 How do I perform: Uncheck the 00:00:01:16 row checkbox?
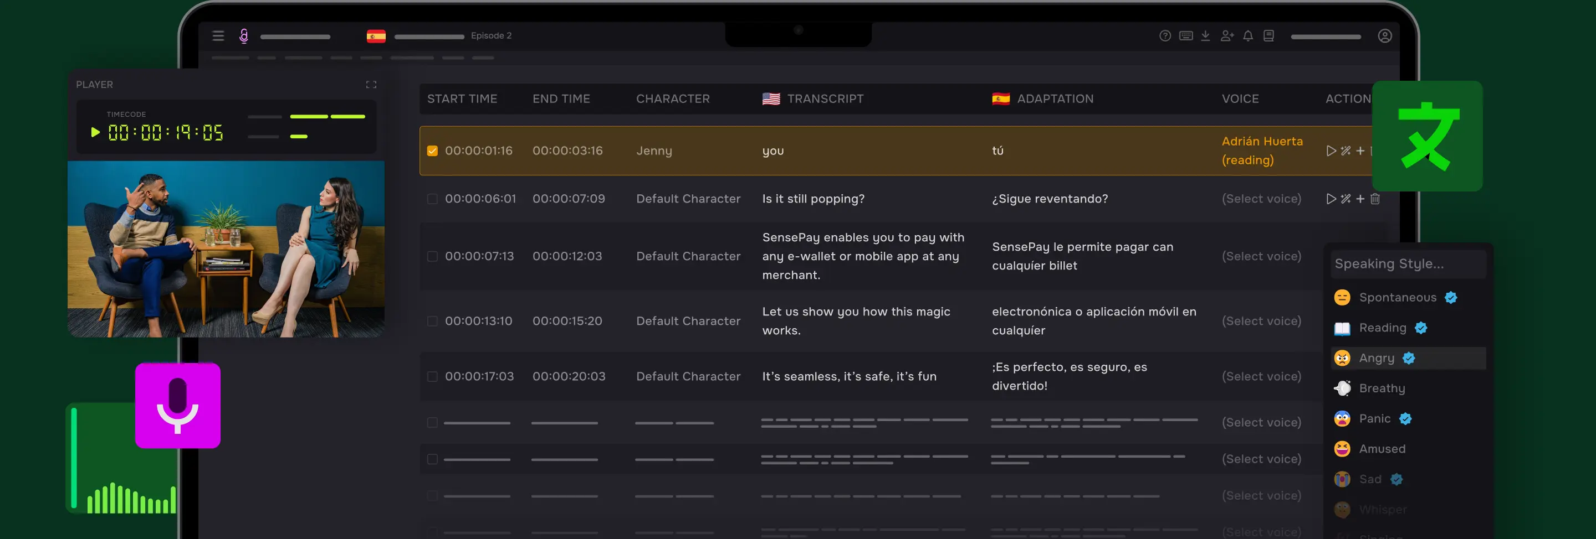tap(432, 151)
